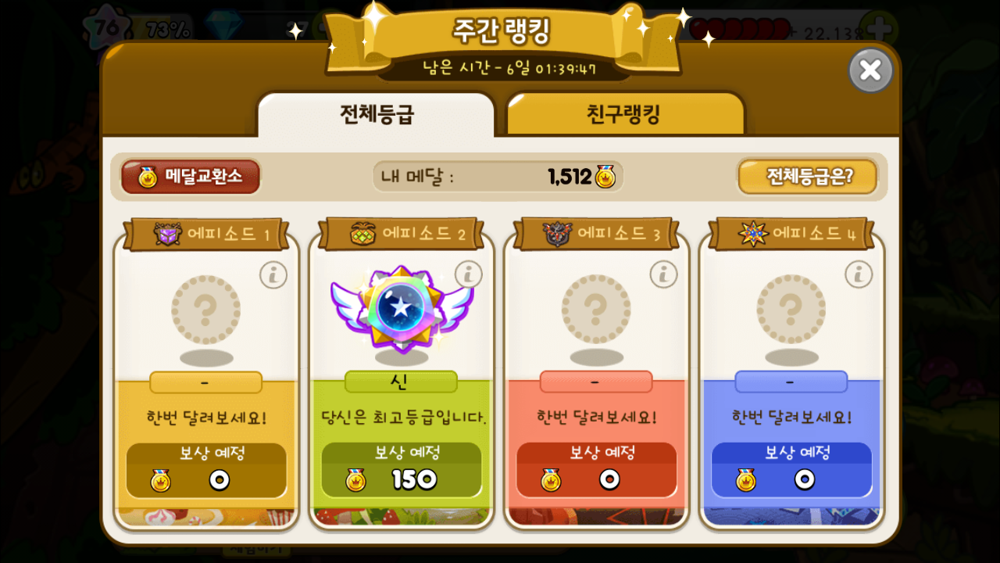This screenshot has width=1000, height=563.
Task: Close the weekly ranking popup
Action: point(870,70)
